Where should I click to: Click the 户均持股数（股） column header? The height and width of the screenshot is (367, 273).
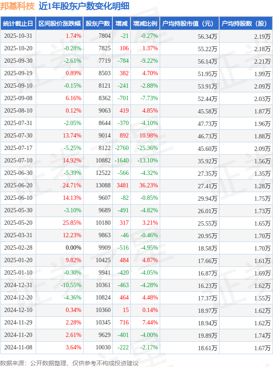(246, 24)
